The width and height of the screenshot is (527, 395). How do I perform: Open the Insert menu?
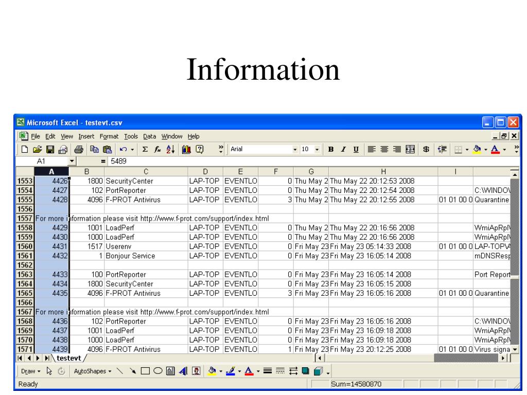tap(86, 136)
